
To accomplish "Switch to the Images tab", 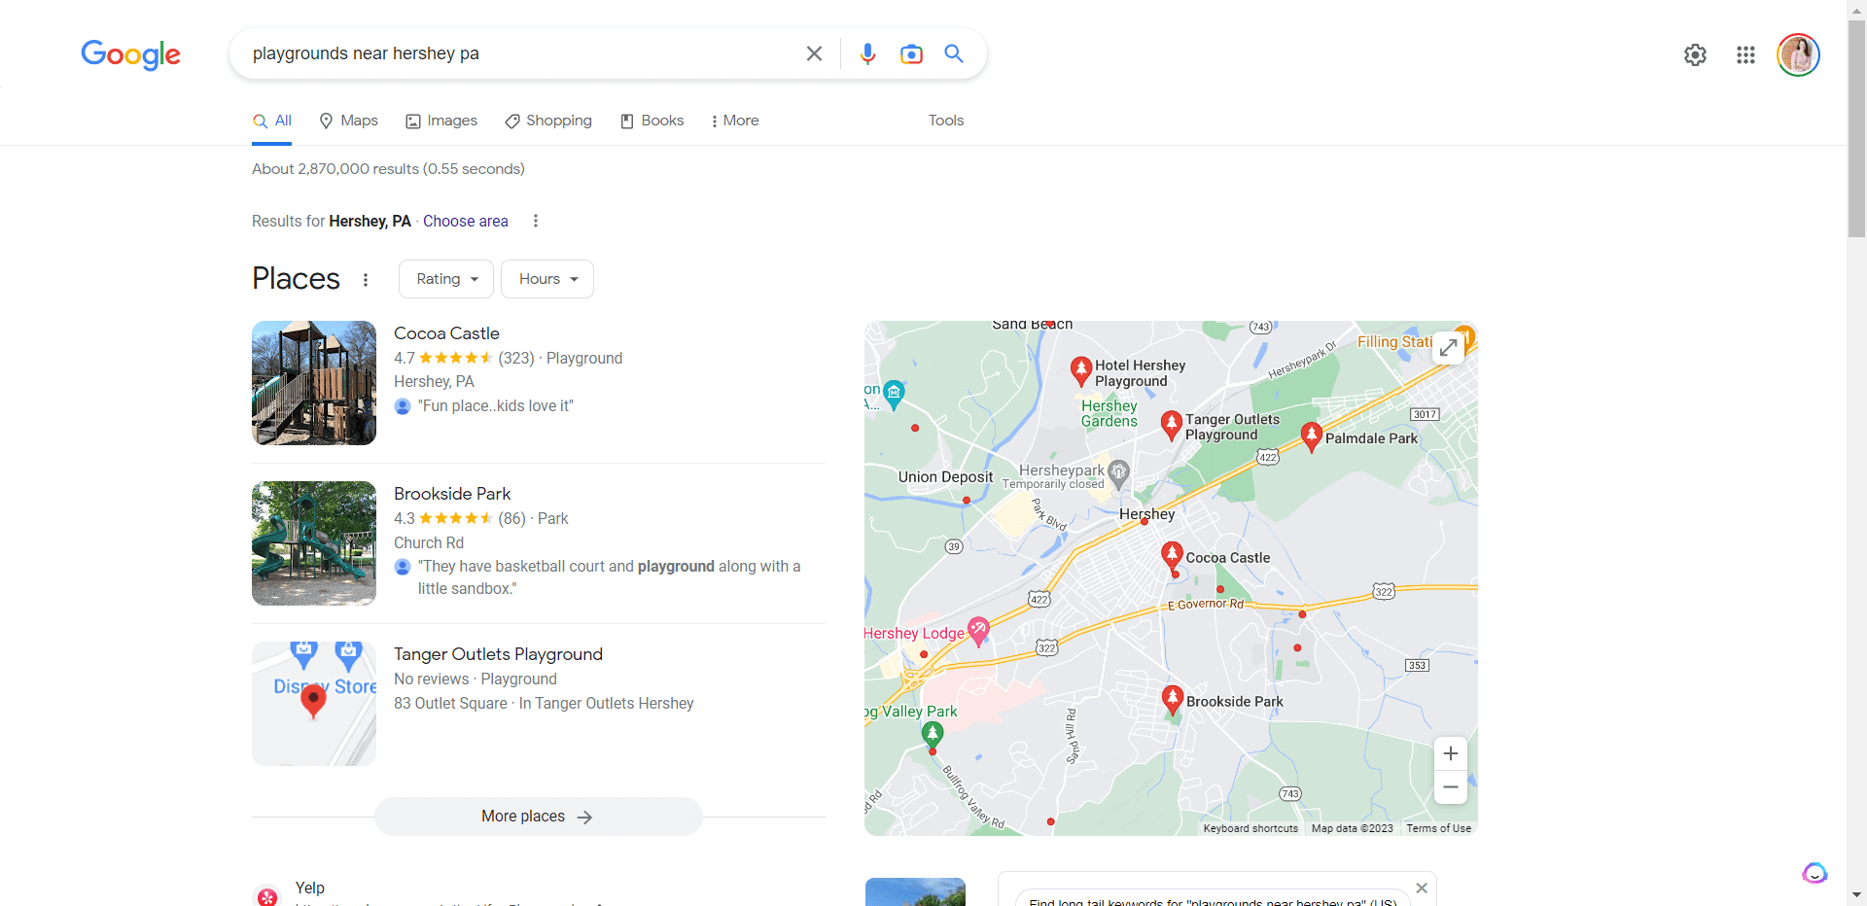I will pos(441,121).
